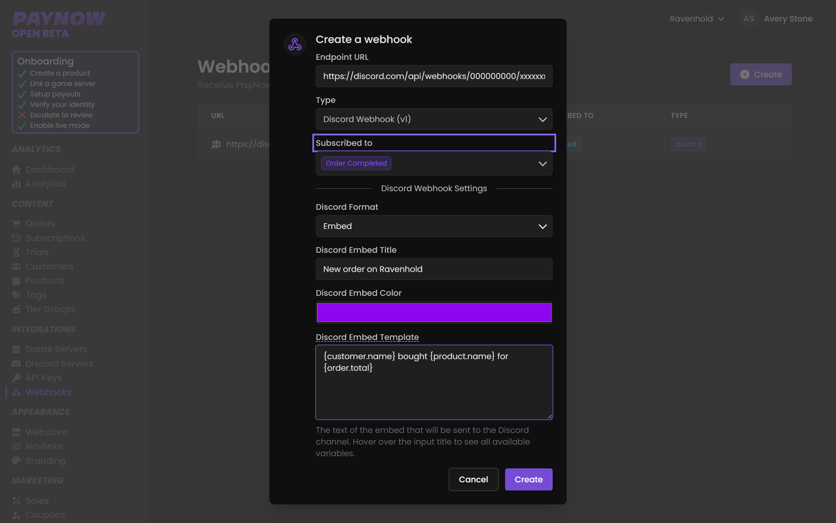Click the PayNow Open Beta logo
The width and height of the screenshot is (836, 523).
point(59,24)
